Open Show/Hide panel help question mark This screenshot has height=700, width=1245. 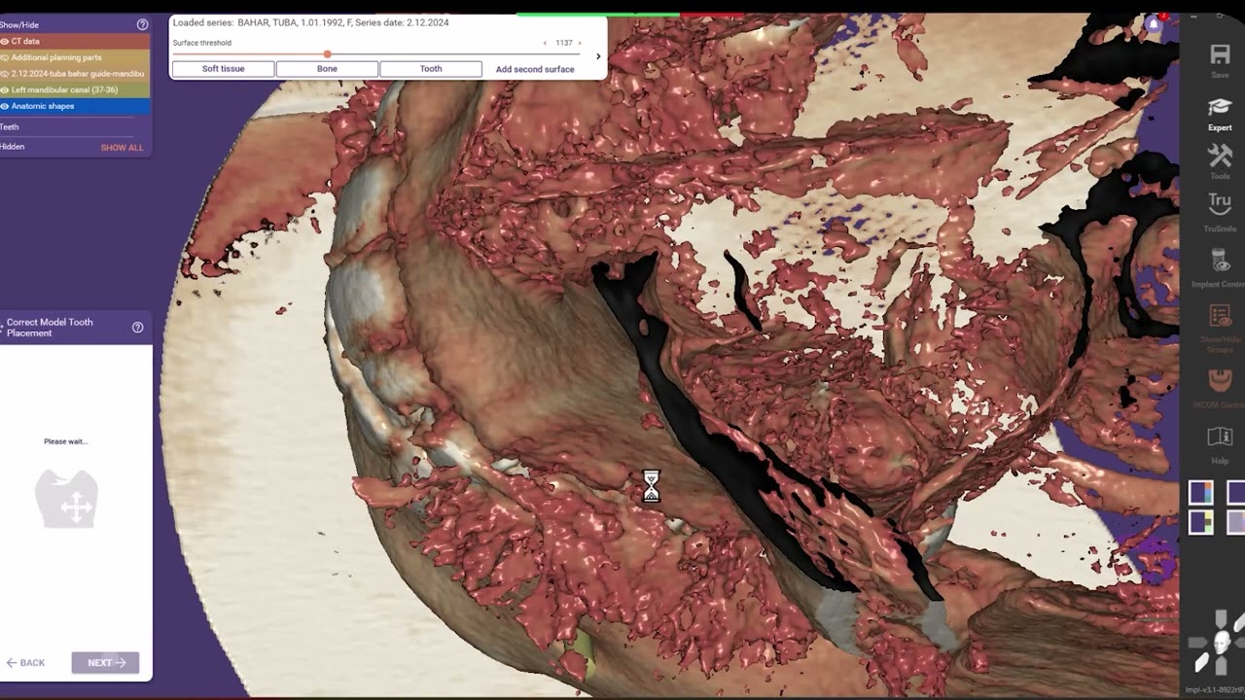[x=142, y=24]
